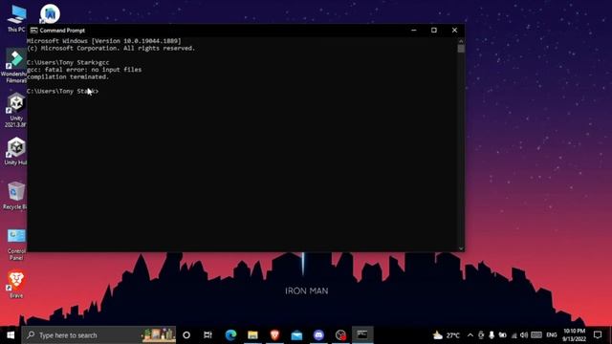Open Task View on the taskbar

[x=208, y=335]
